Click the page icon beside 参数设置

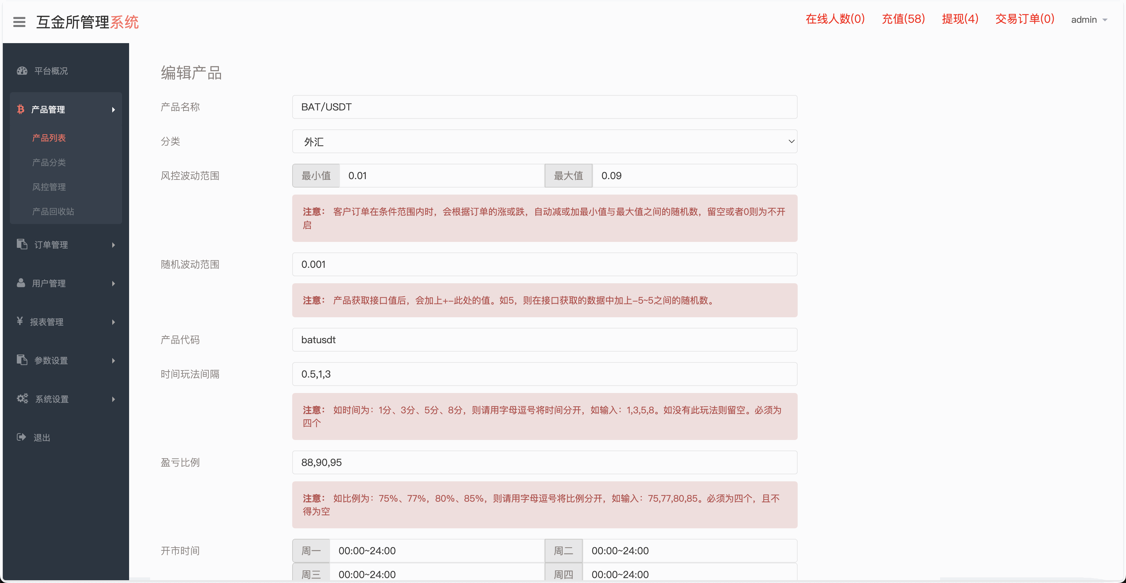coord(22,360)
